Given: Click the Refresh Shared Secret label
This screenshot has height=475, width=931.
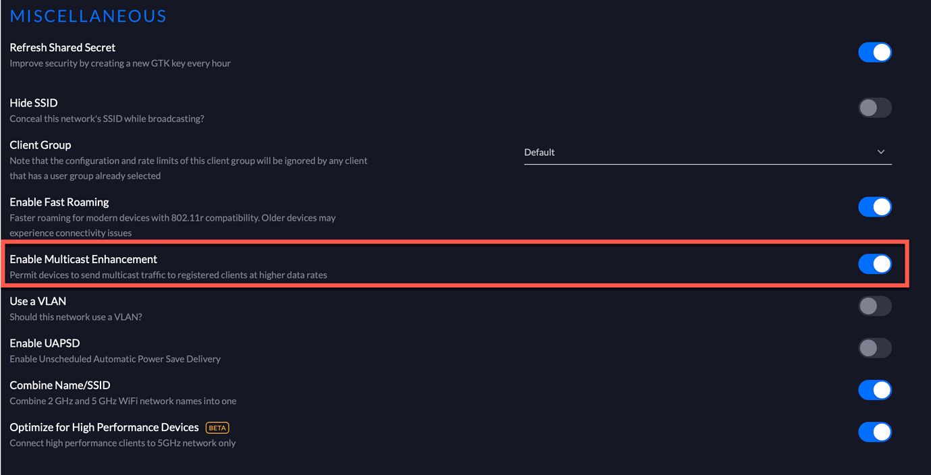Looking at the screenshot, I should (x=62, y=47).
